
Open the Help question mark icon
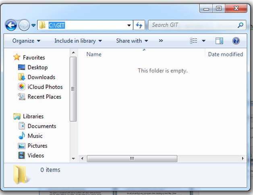point(236,41)
